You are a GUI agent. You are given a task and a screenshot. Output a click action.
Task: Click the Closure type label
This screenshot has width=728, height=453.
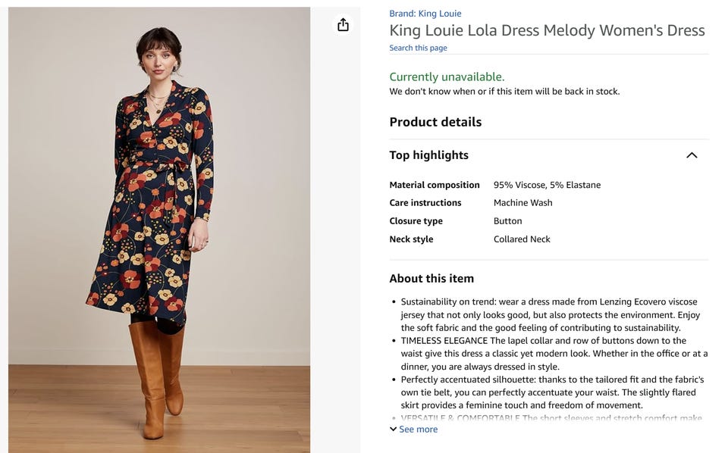click(416, 221)
